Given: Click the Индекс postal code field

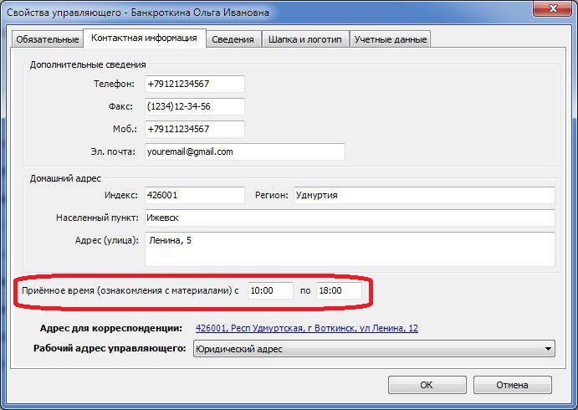Looking at the screenshot, I should pos(194,195).
